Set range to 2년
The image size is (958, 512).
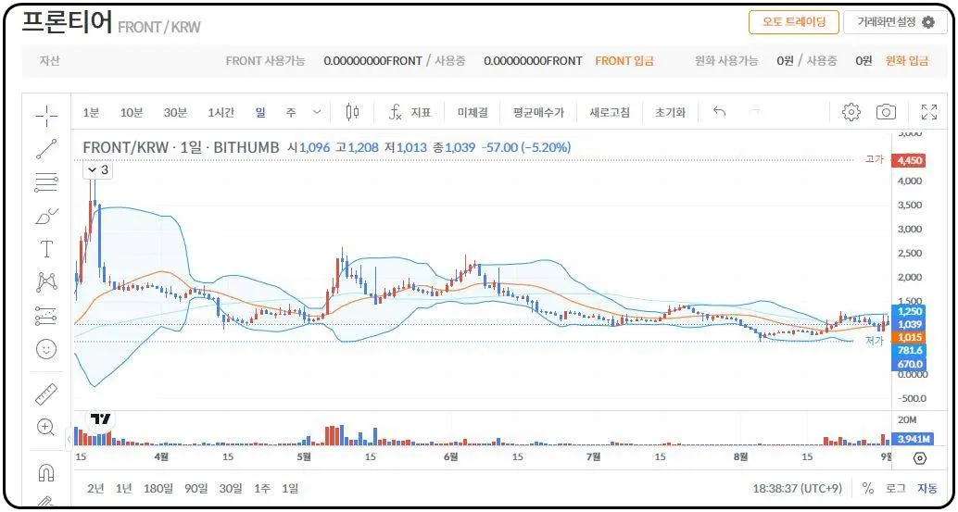point(95,488)
